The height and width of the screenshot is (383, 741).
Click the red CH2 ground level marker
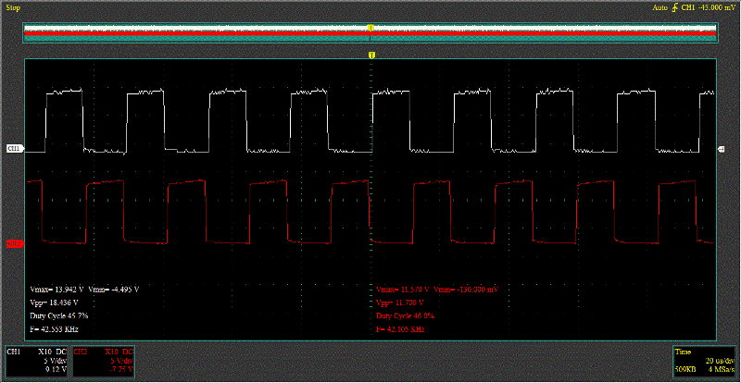(x=14, y=243)
